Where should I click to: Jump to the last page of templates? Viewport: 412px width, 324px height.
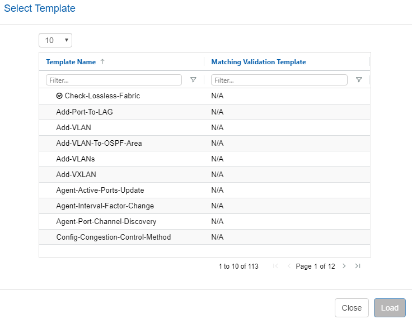pos(358,266)
